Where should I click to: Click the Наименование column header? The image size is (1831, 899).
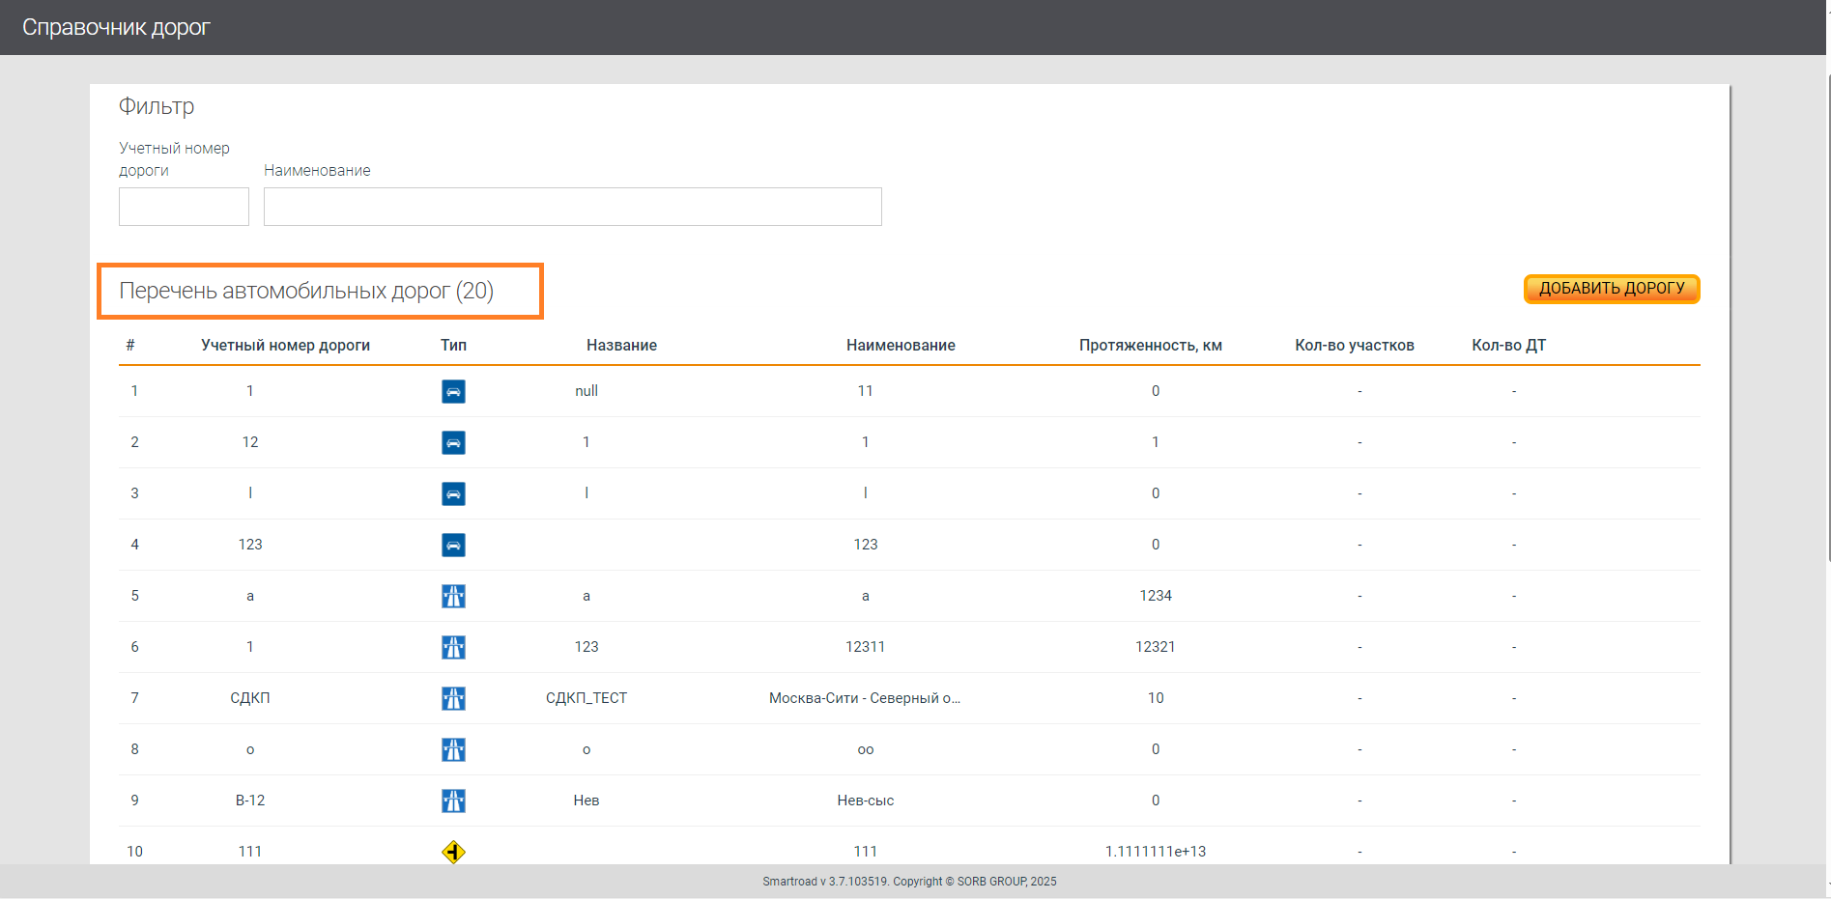click(x=901, y=345)
